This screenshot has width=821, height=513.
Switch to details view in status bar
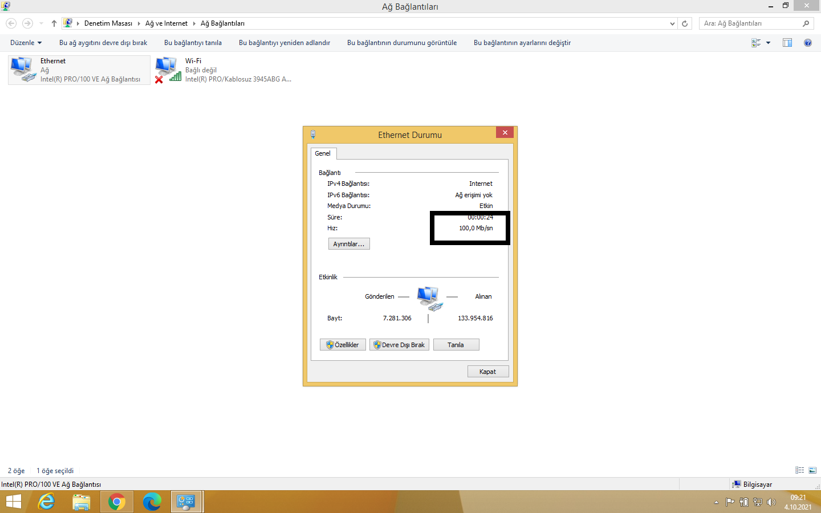click(x=800, y=470)
